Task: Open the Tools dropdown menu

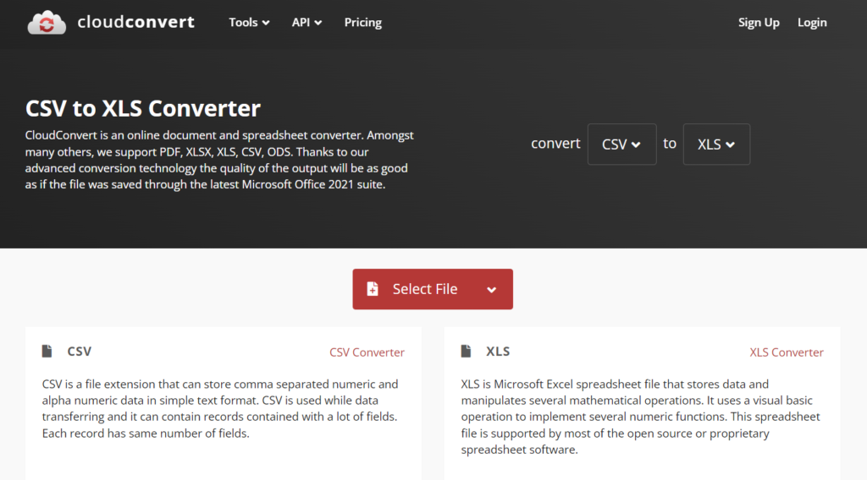Action: tap(250, 23)
